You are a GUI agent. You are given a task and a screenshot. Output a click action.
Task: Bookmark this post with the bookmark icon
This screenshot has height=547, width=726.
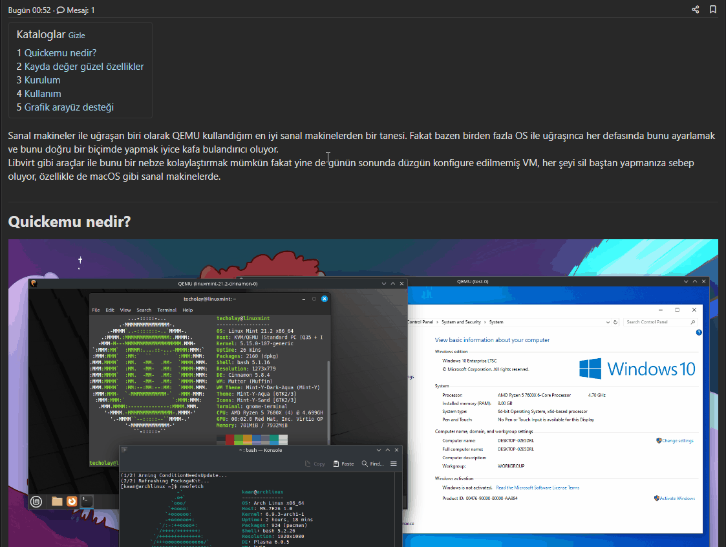coord(713,9)
